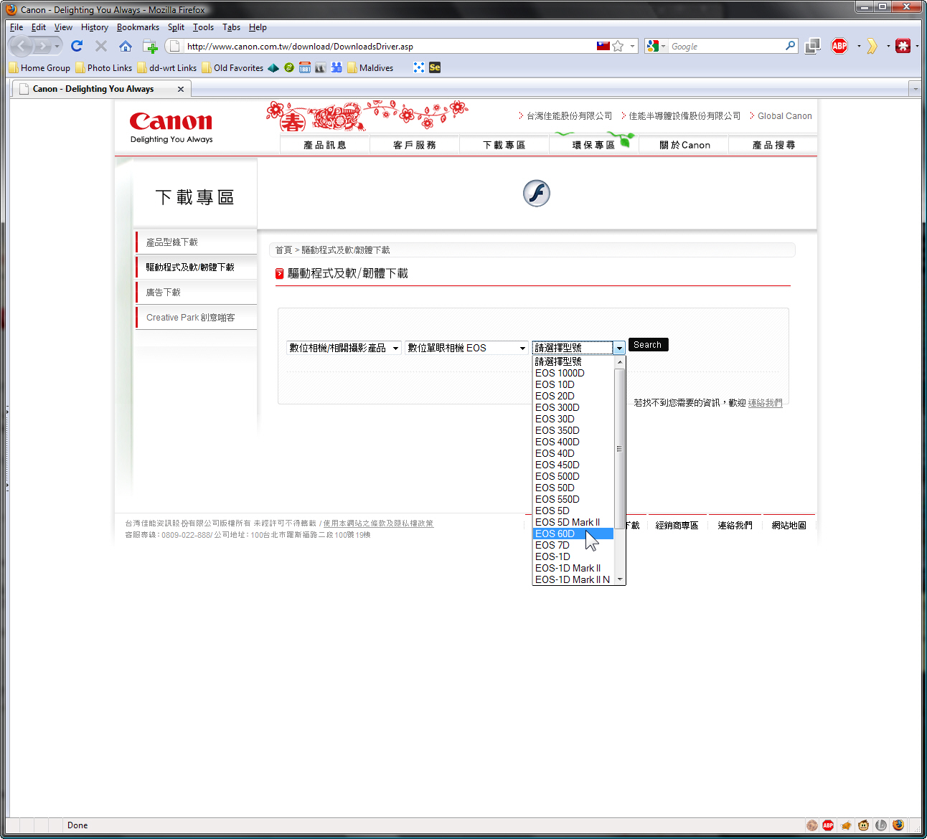The height and width of the screenshot is (839, 927).
Task: Click the green circular bookmark icon
Action: click(289, 67)
